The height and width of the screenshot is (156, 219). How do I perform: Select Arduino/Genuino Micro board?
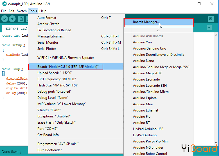tap(159, 92)
